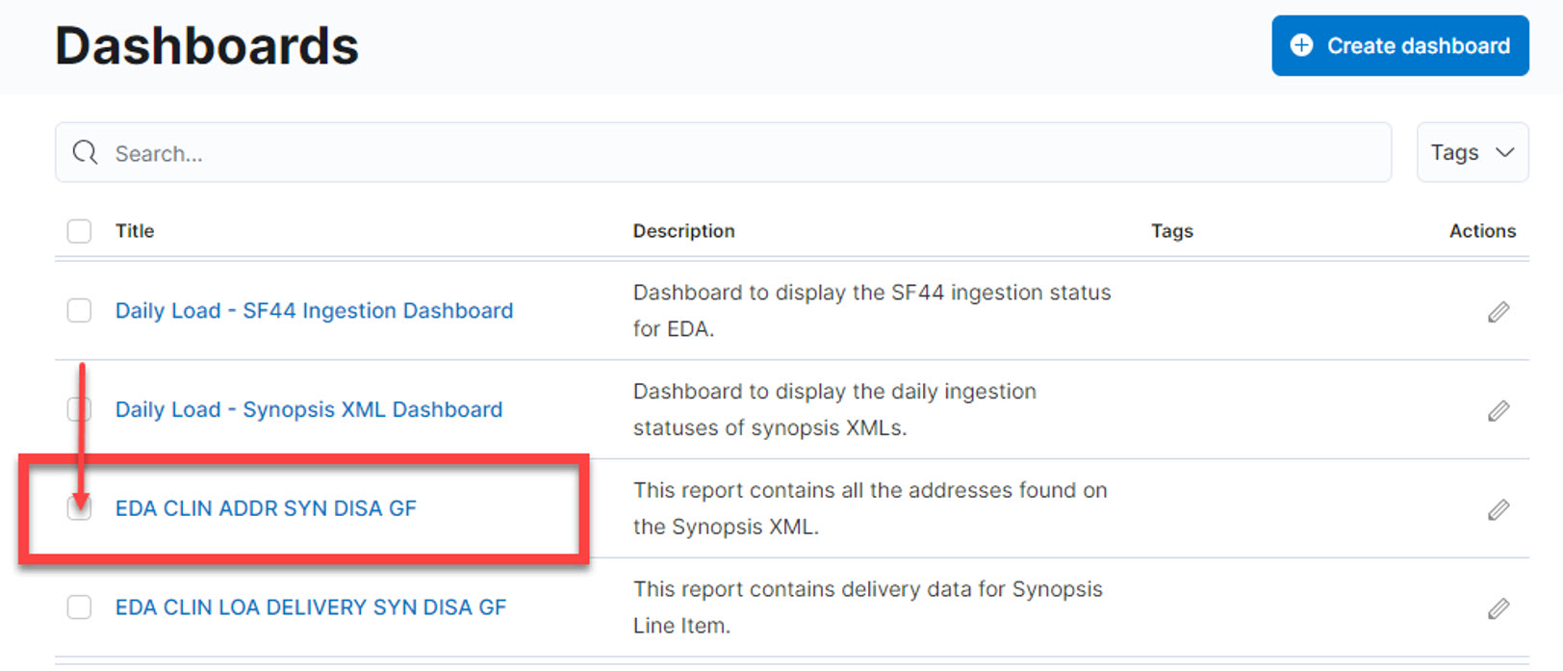Click the chevron arrow on the Tags selector
Viewport: 1563px width, 671px height.
pos(1504,152)
